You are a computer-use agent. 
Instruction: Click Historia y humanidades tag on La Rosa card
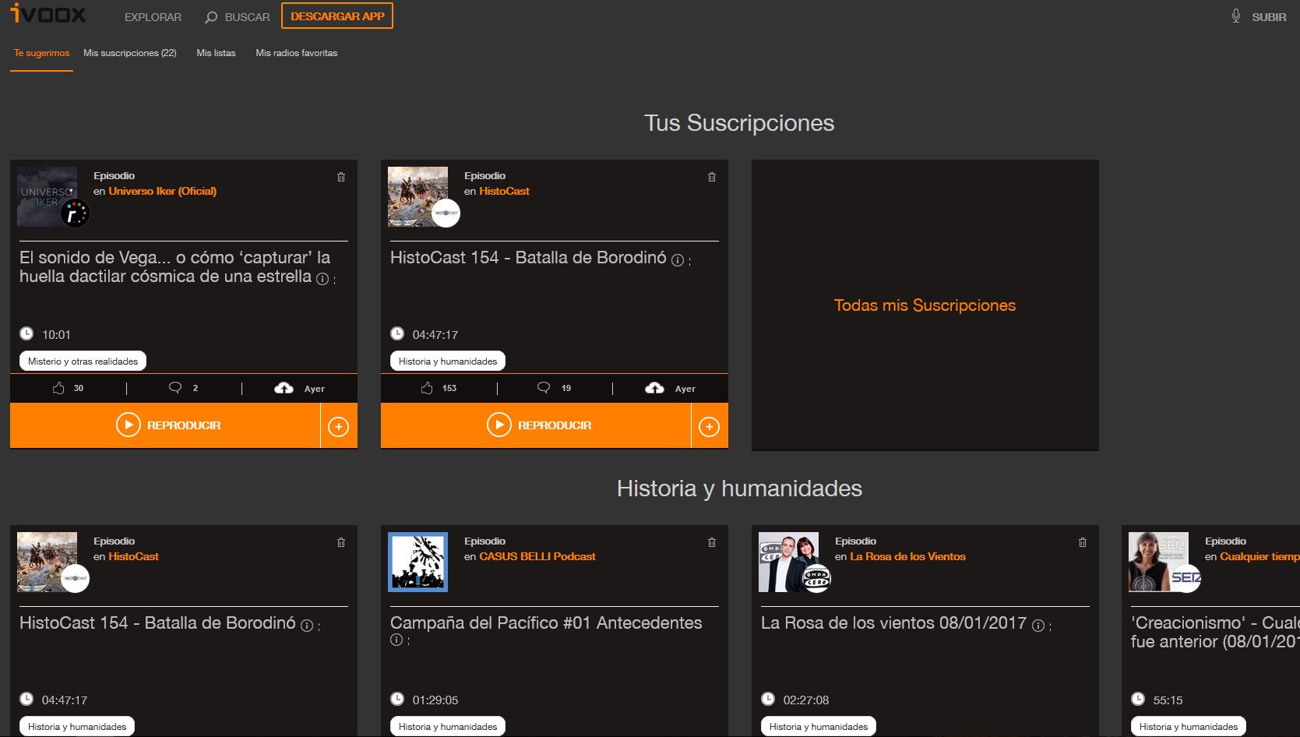819,726
